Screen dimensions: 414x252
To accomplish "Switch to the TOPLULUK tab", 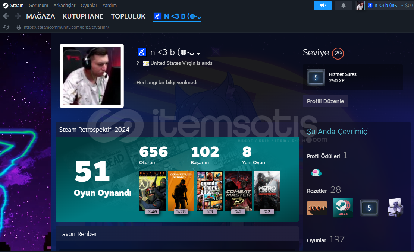I will (x=128, y=16).
